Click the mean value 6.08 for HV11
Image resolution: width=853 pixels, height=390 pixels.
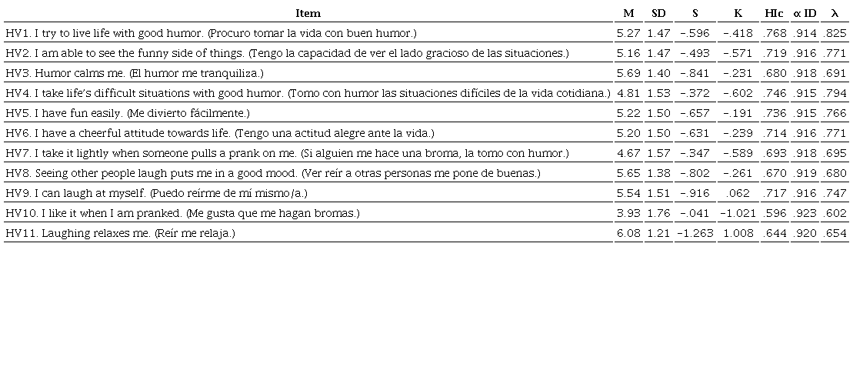click(628, 233)
